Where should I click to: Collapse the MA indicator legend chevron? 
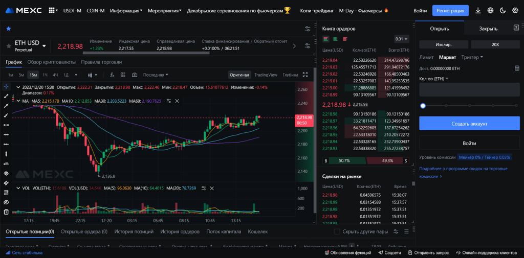(x=18, y=101)
